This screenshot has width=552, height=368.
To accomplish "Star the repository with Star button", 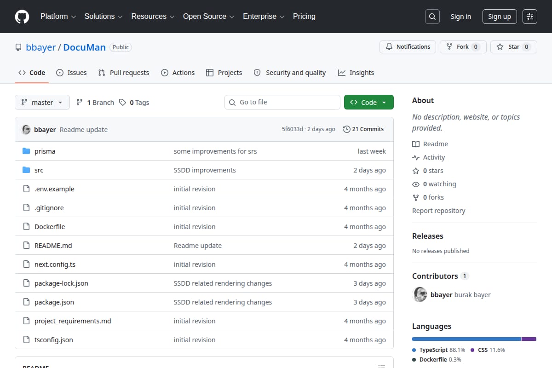I will coord(514,47).
